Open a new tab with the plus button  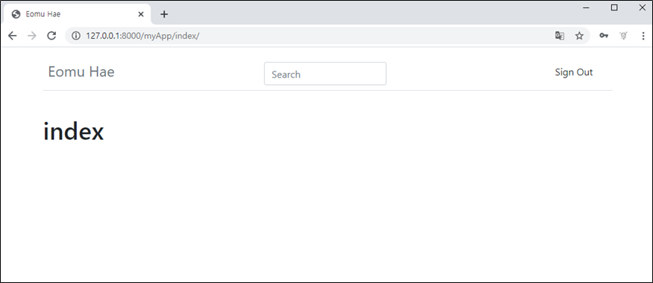(164, 14)
